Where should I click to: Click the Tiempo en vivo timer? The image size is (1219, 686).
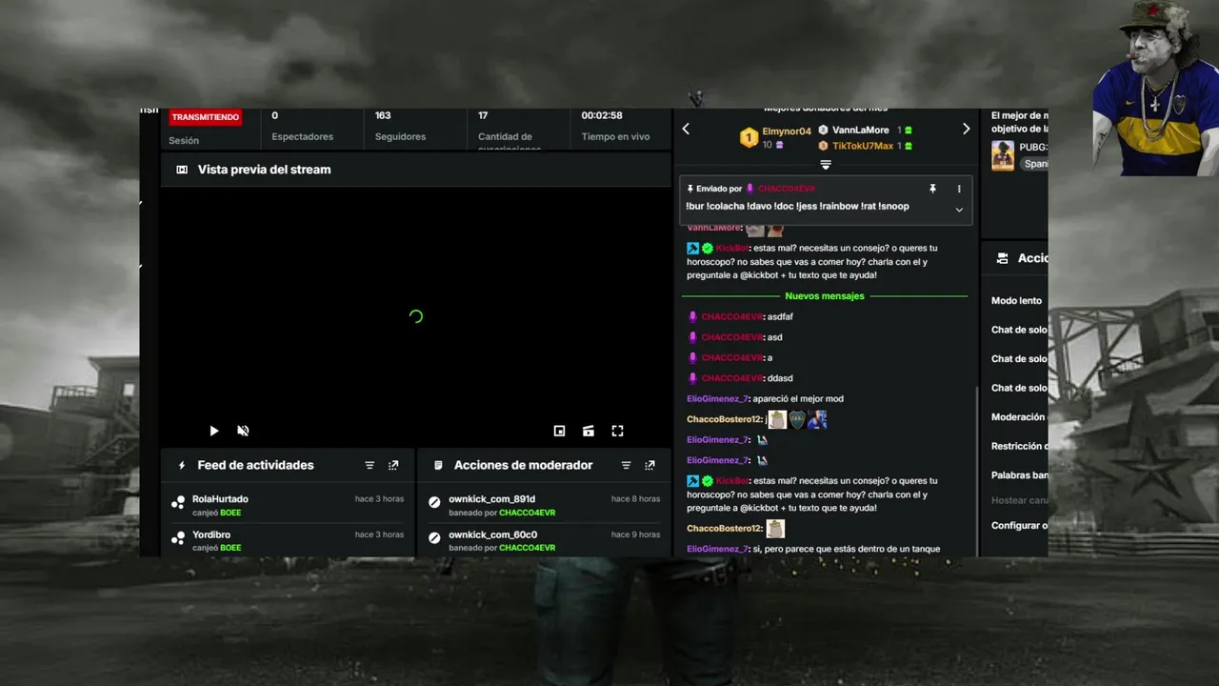(x=602, y=115)
